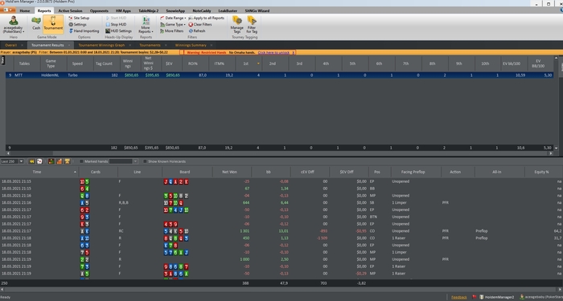
Task: Click the aceagebaby PokerStars status bar icon
Action: click(x=522, y=297)
